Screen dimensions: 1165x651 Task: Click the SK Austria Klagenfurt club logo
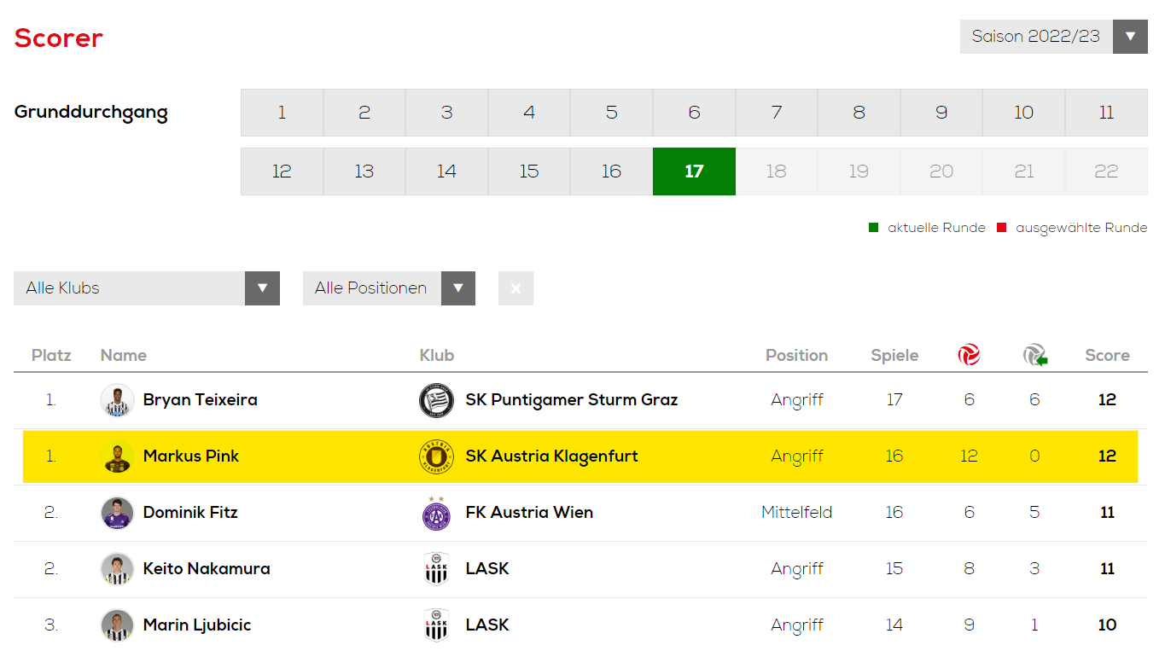(x=436, y=456)
